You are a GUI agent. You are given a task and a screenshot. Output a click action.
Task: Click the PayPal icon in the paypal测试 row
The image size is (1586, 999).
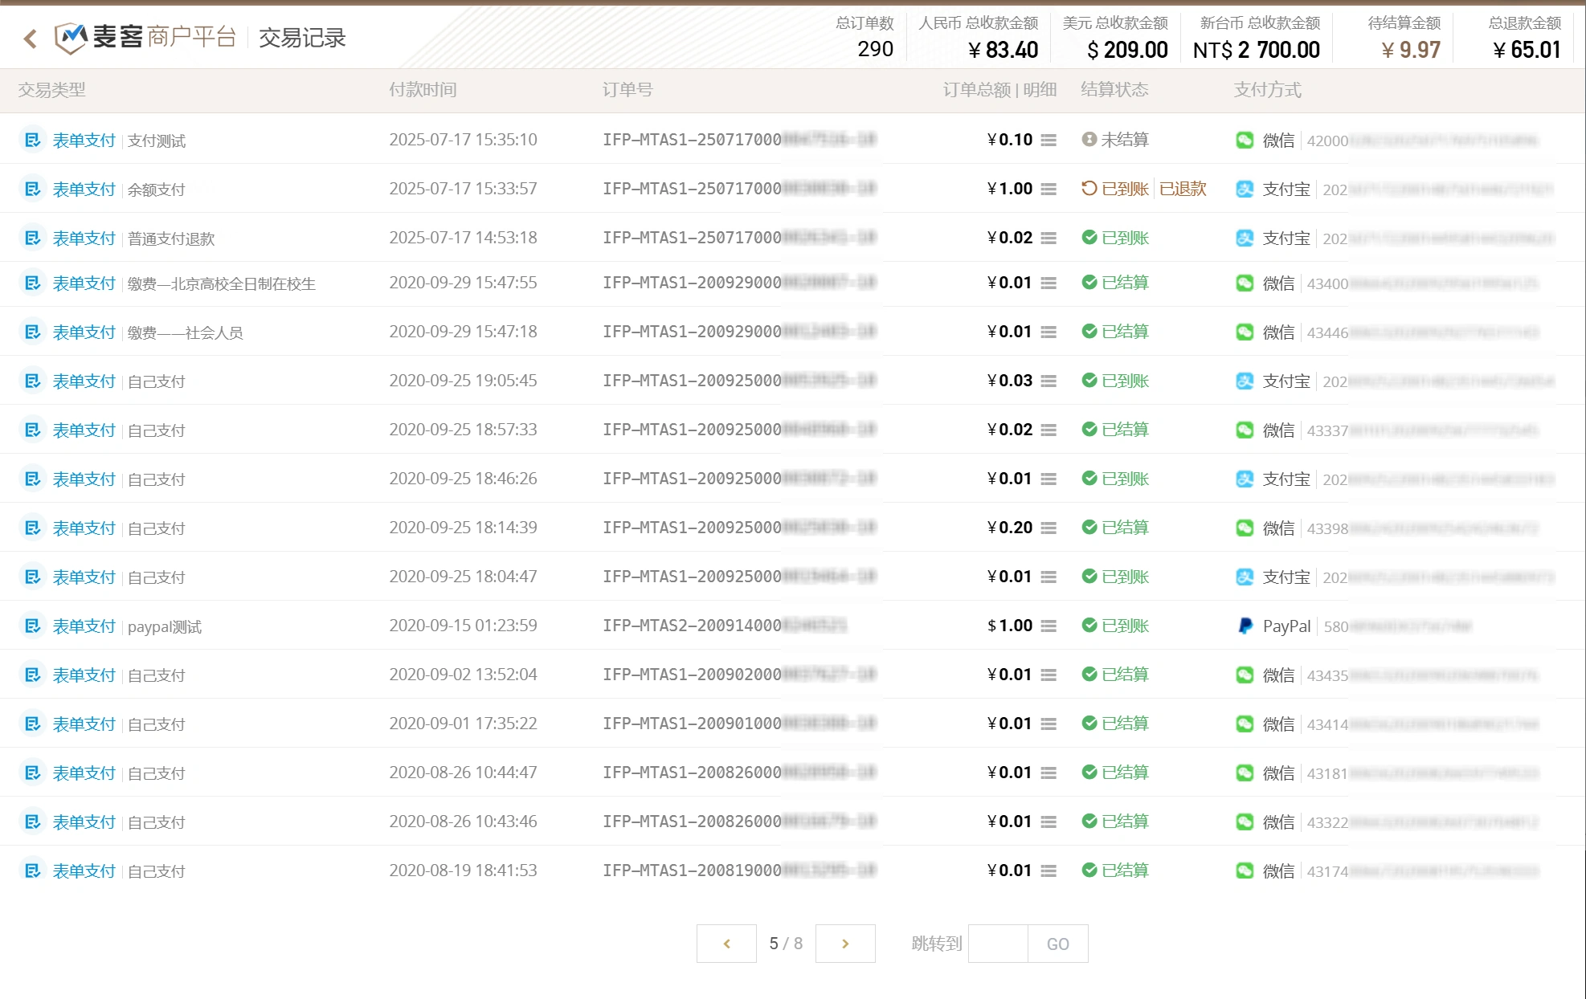tap(1245, 626)
